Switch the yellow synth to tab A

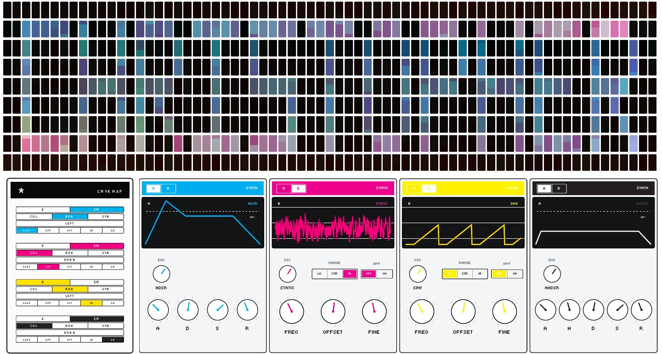tap(413, 188)
